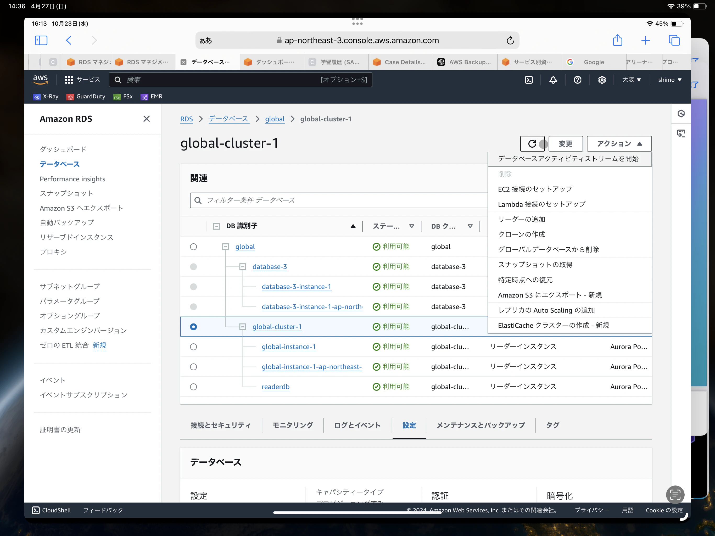Select radio for readerdb row
The image size is (715, 536).
[x=193, y=387]
